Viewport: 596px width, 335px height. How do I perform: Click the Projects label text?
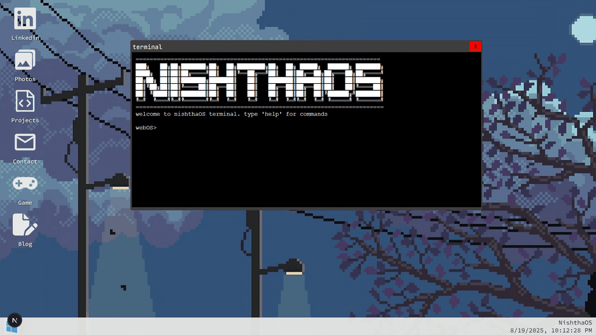(x=24, y=120)
